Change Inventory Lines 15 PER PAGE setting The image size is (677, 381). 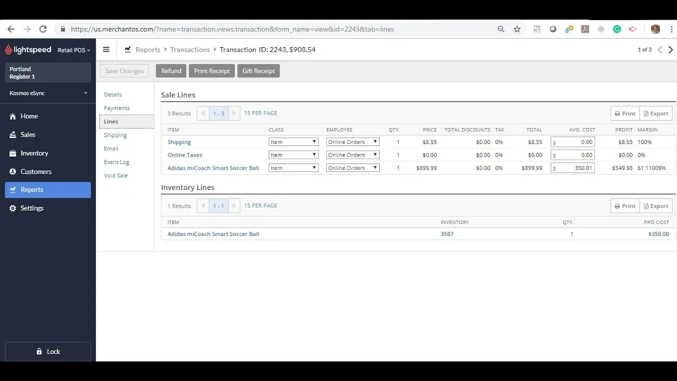261,205
